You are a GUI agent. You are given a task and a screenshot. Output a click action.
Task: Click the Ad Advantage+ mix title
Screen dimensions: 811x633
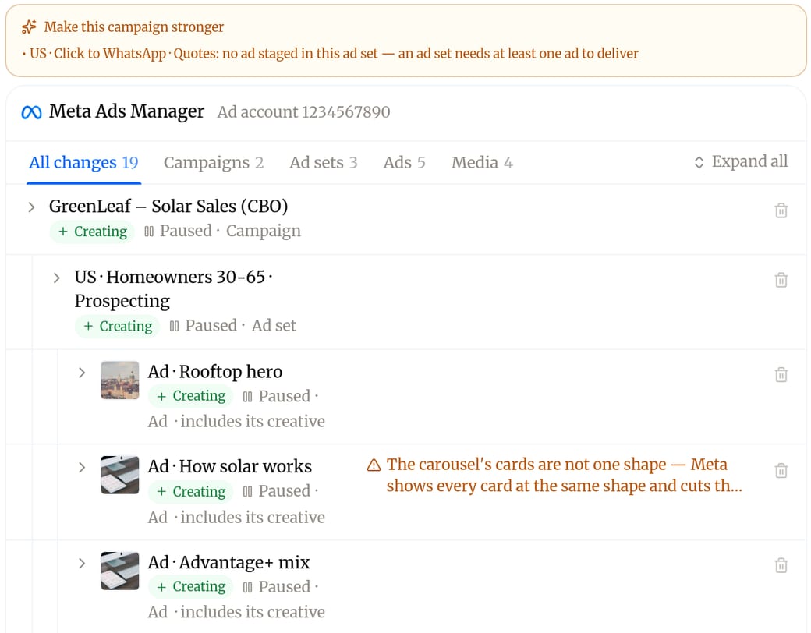(228, 562)
